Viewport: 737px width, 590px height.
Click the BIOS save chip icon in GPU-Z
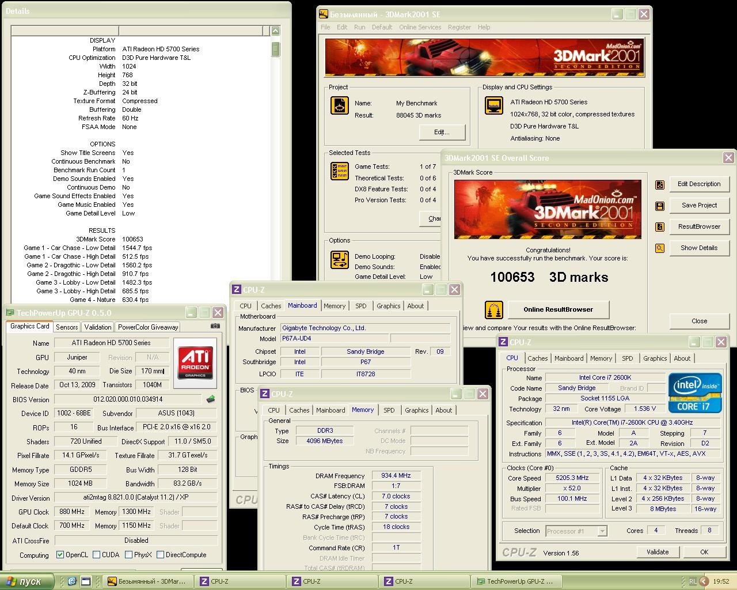pyautogui.click(x=211, y=399)
